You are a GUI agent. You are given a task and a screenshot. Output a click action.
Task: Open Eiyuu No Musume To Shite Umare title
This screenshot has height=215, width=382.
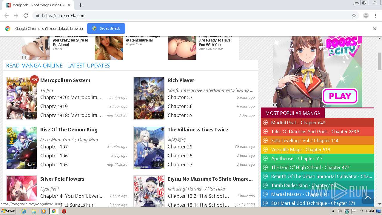[210, 179]
